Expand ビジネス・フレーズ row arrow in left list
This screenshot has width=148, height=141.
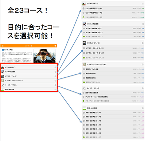coord(55,76)
